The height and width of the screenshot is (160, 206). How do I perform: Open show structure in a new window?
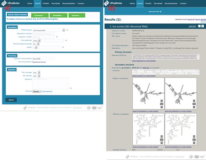click(144, 76)
